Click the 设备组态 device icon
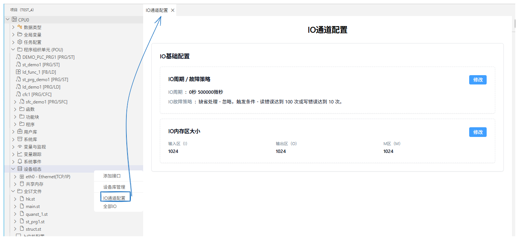The image size is (519, 240). pyautogui.click(x=20, y=169)
